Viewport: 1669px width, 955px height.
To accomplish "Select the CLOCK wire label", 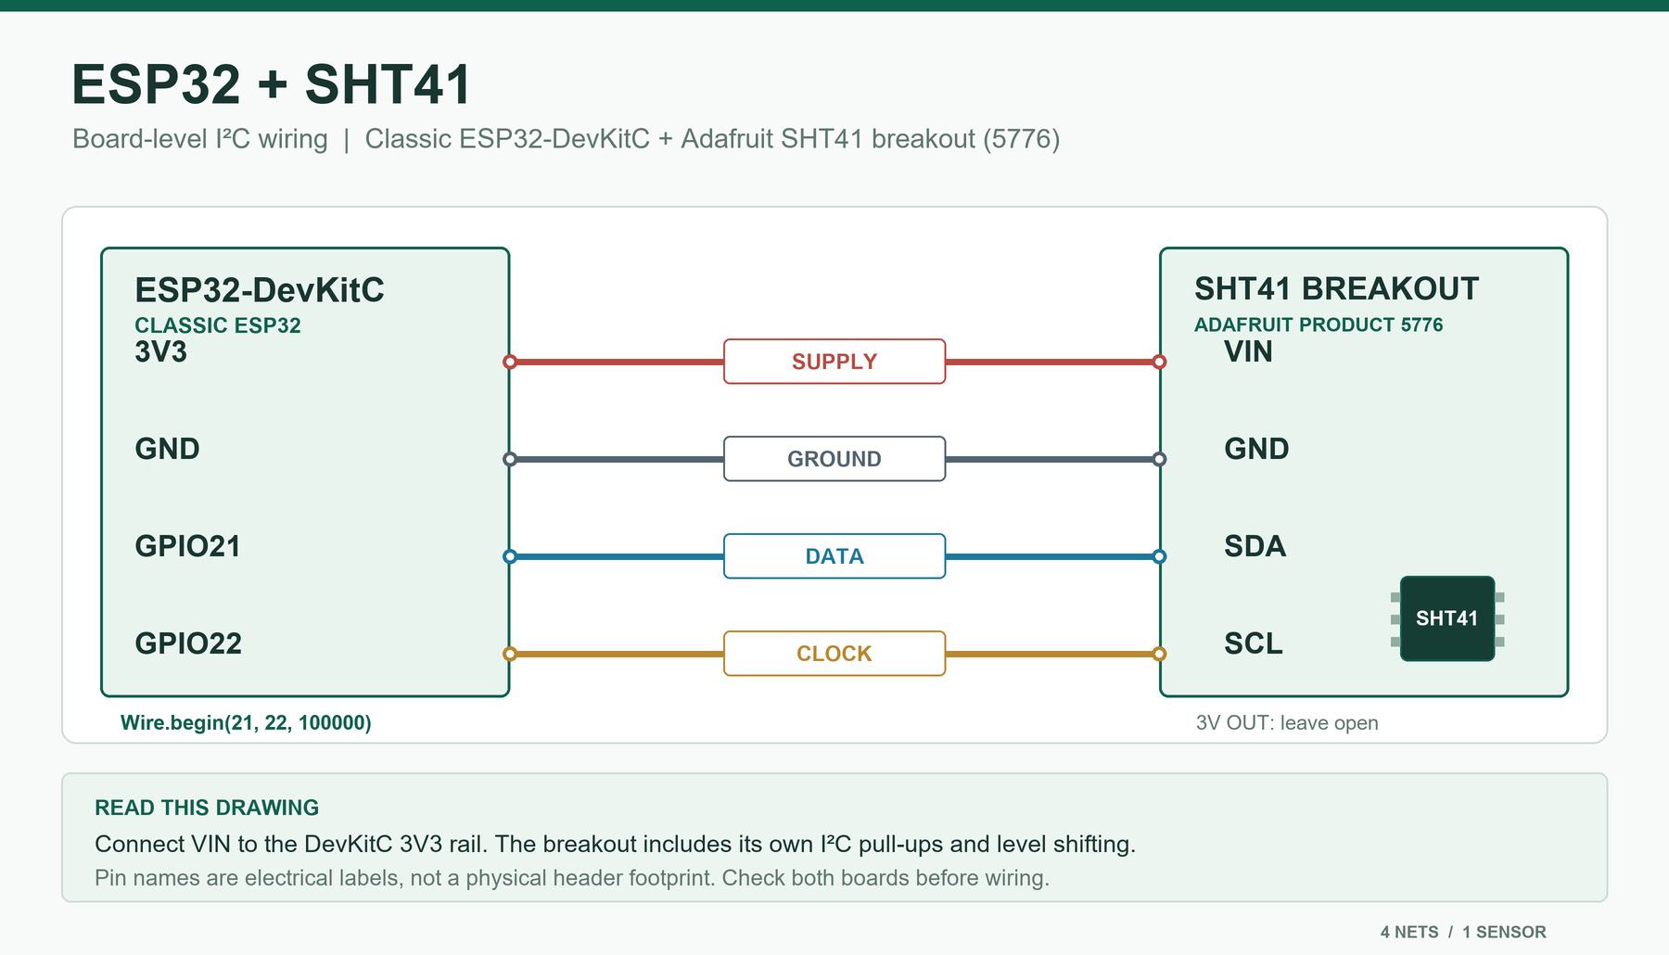I will 834,654.
